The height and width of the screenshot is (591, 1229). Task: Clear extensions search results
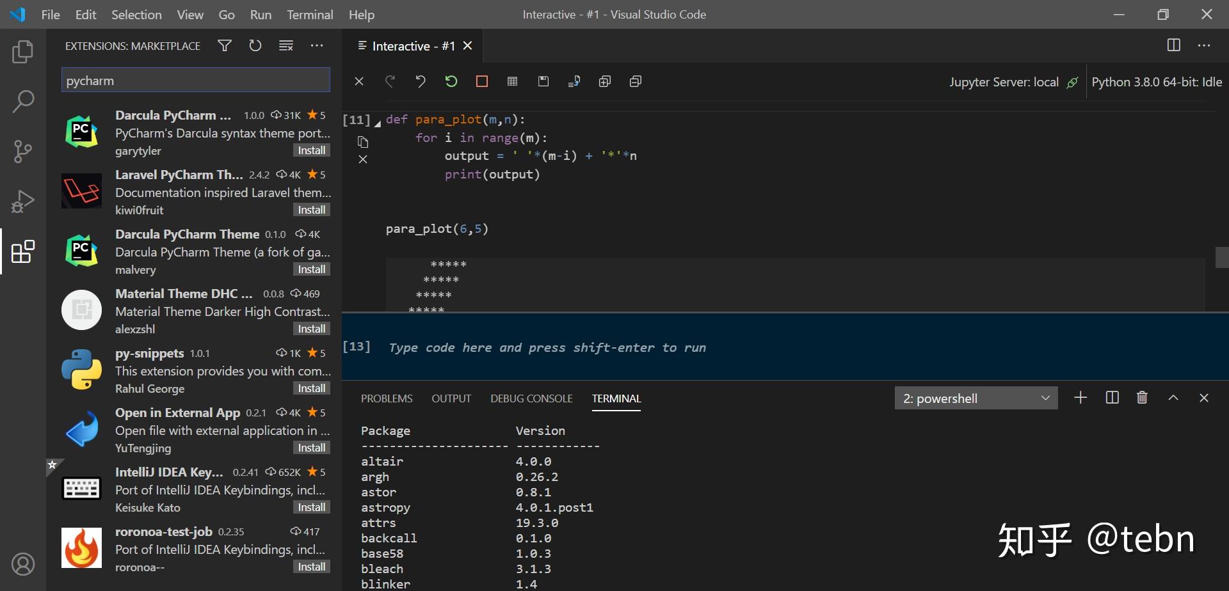(285, 45)
